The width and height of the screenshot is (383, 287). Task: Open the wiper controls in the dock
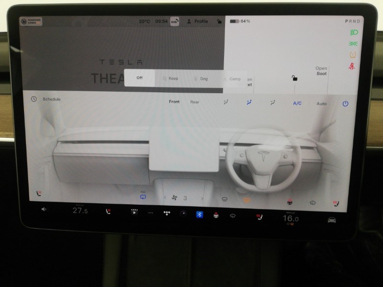pos(233,216)
